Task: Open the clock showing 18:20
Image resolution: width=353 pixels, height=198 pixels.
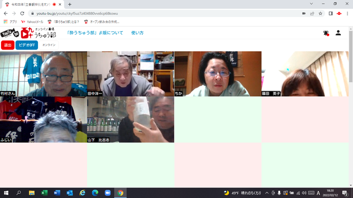Action: coord(330,193)
